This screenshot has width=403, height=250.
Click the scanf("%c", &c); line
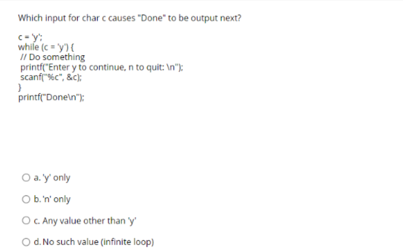(51, 77)
